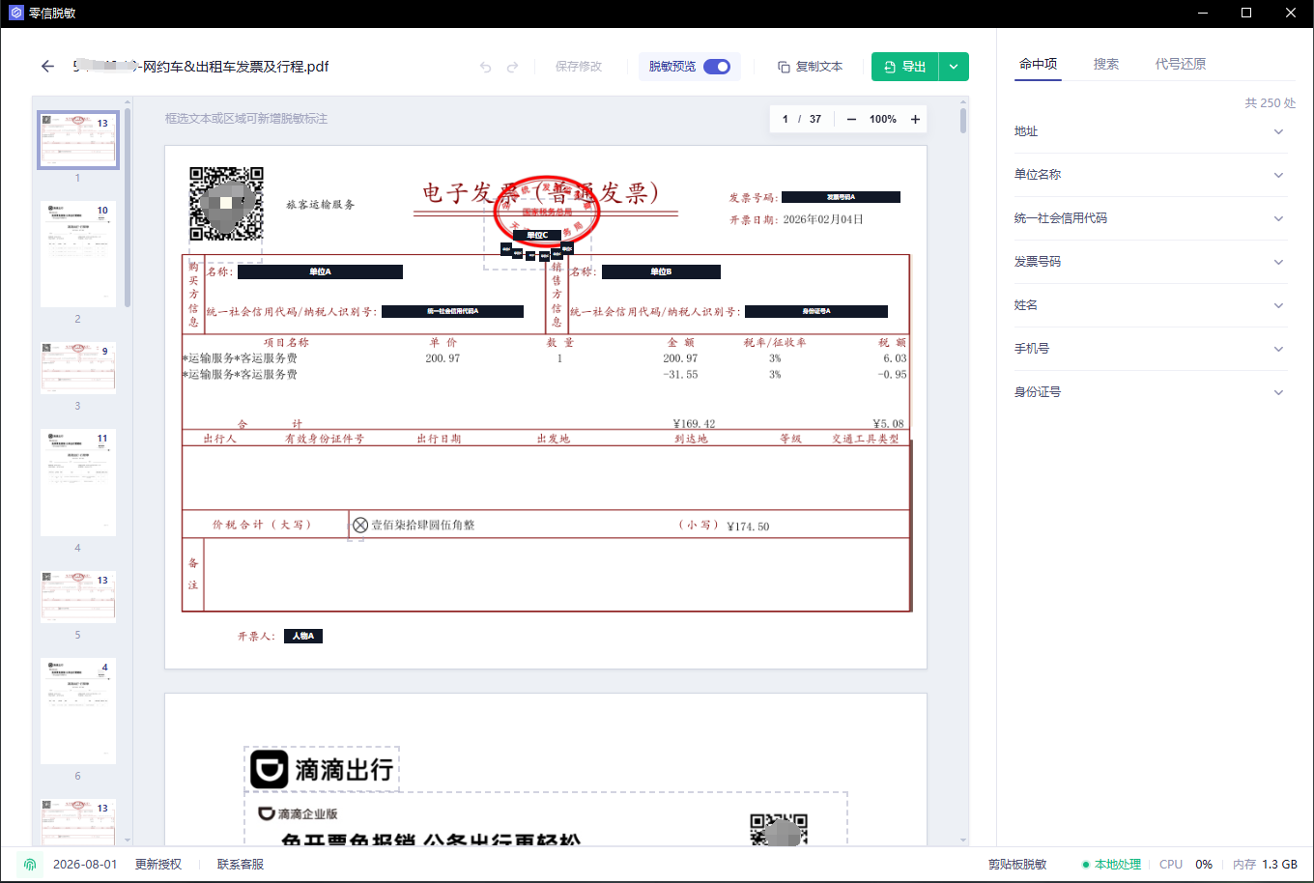Click the CPU 0% status entry
This screenshot has height=883, width=1314.
(1185, 865)
